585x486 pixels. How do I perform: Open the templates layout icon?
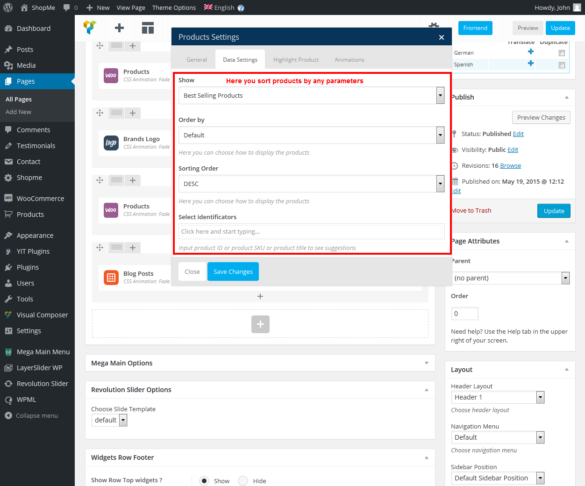[x=148, y=28]
